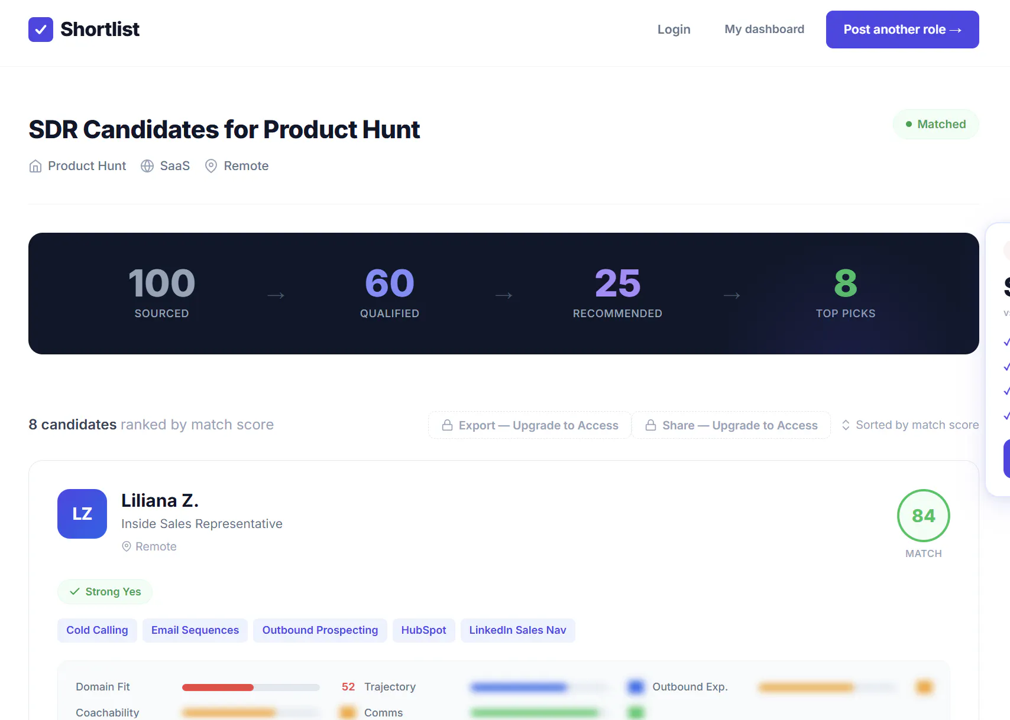
Task: Click Export — Upgrade to Access button
Action: point(530,425)
